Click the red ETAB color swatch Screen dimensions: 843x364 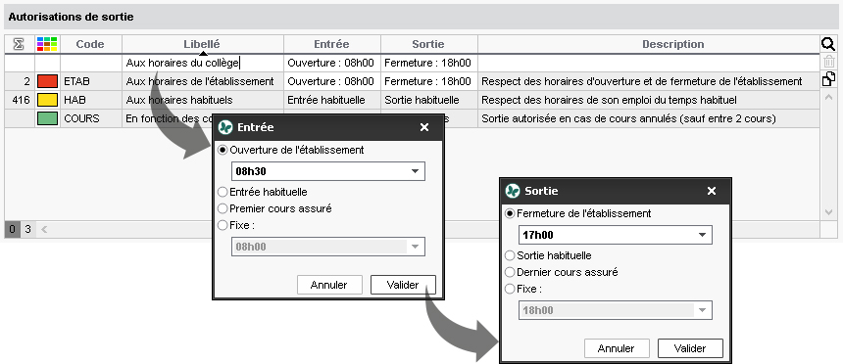47,81
